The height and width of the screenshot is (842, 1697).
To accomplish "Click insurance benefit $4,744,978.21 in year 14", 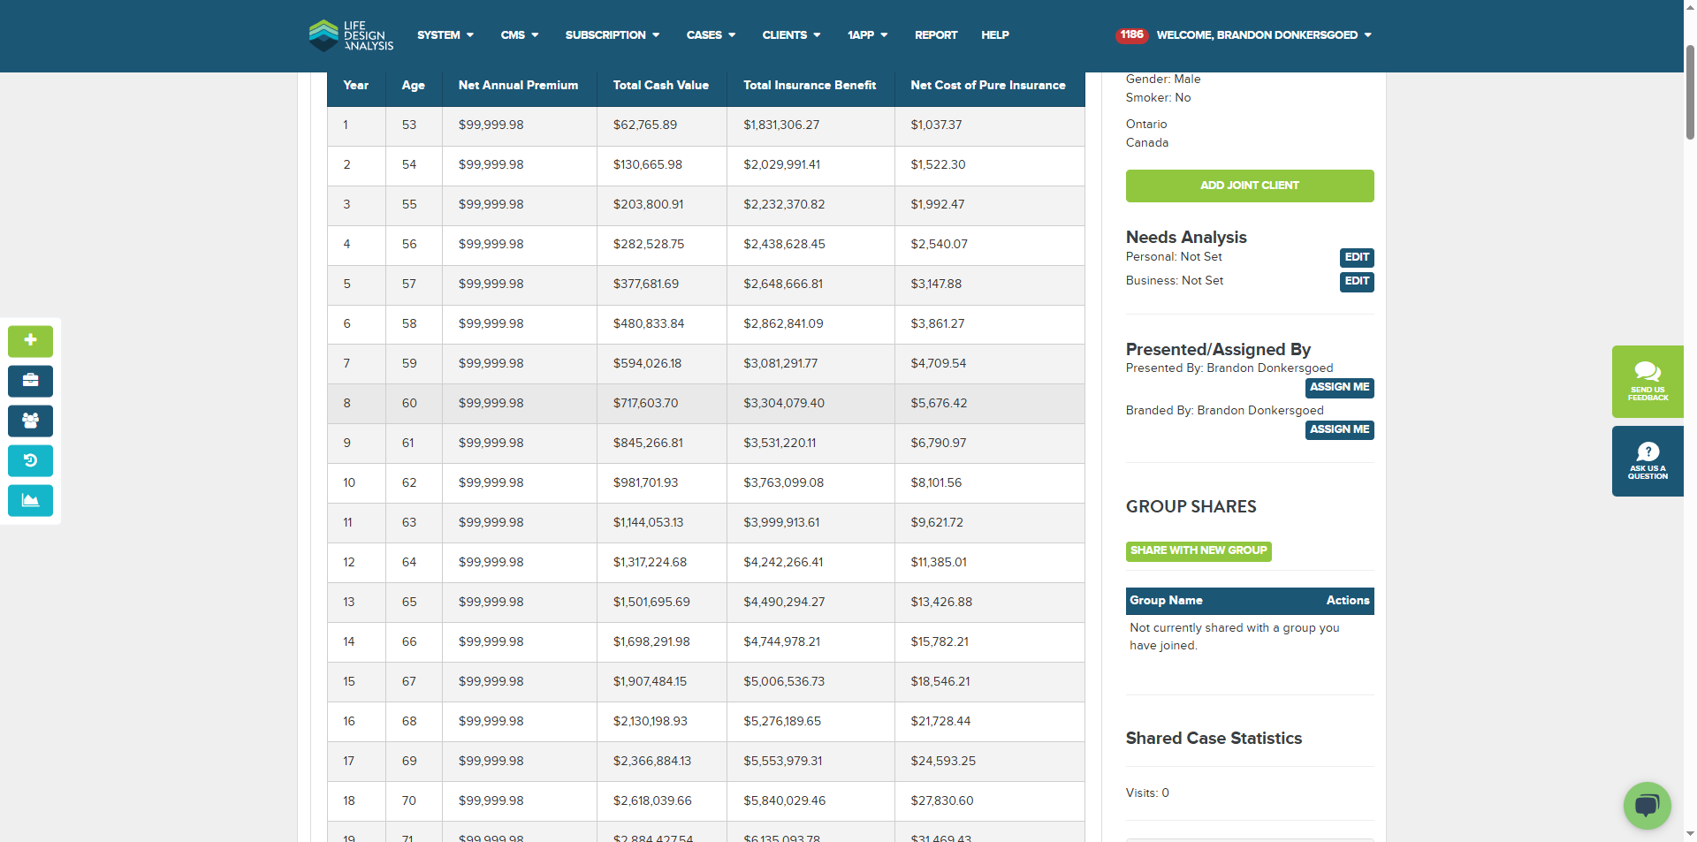I will [x=781, y=642].
